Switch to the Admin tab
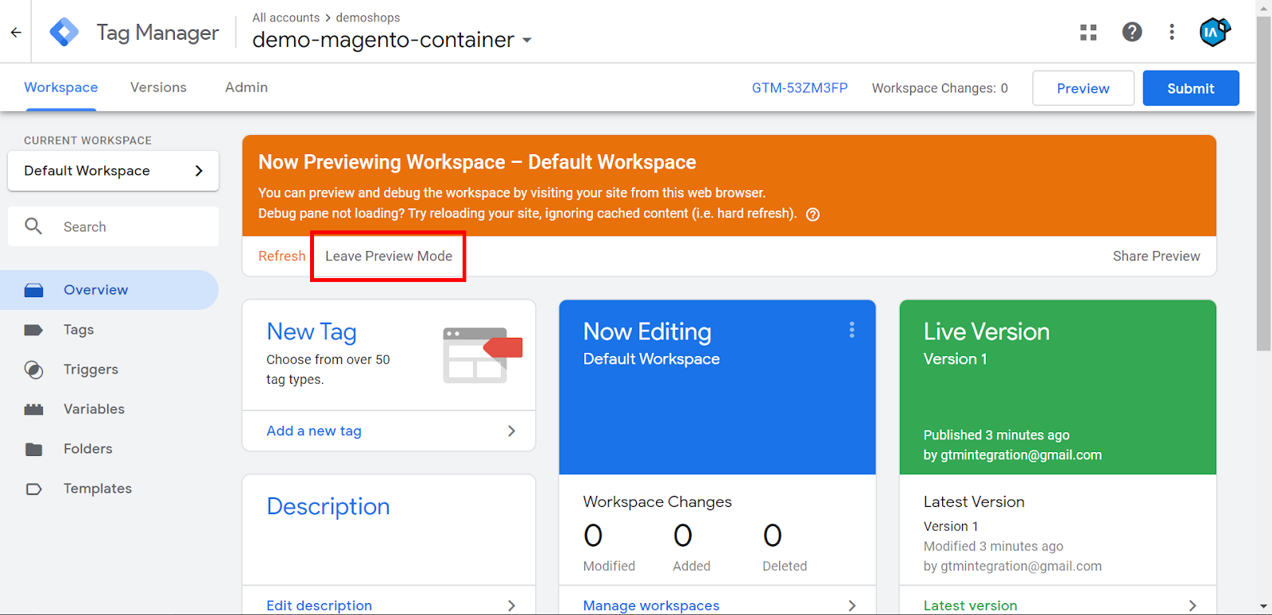 click(246, 87)
